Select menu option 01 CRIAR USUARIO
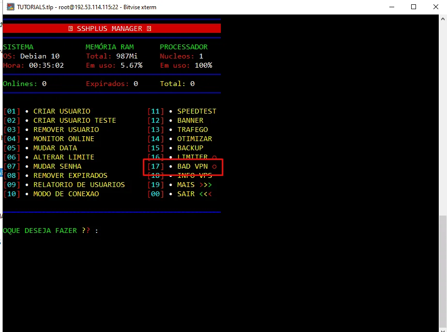Image resolution: width=447 pixels, height=332 pixels. click(x=47, y=111)
